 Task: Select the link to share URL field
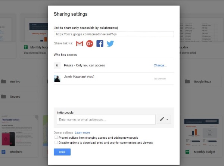point(113,34)
